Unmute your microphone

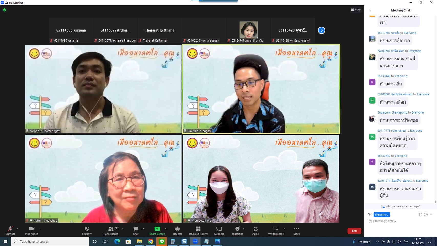coord(10,230)
